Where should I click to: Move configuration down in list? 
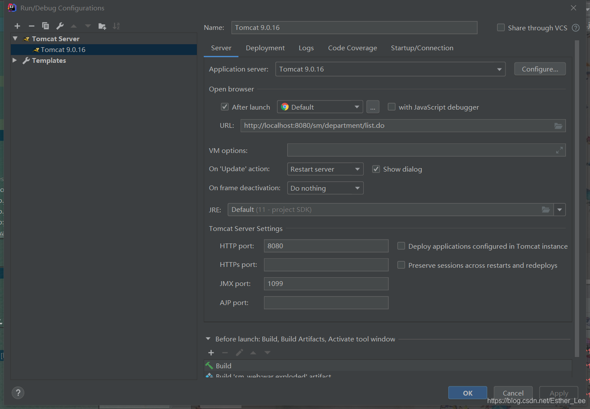pyautogui.click(x=88, y=26)
